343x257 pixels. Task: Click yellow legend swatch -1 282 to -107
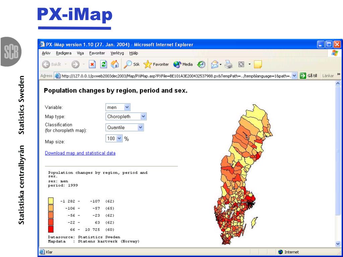pos(51,201)
